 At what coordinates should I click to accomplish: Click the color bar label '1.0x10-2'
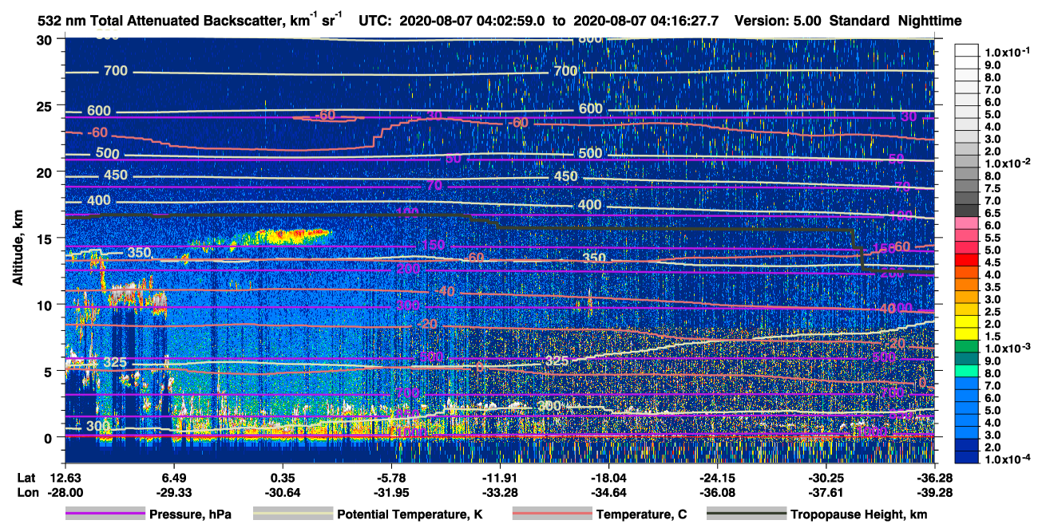[x=1006, y=163]
